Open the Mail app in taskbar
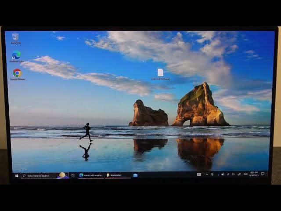This screenshot has height=211, width=281. click(x=135, y=175)
